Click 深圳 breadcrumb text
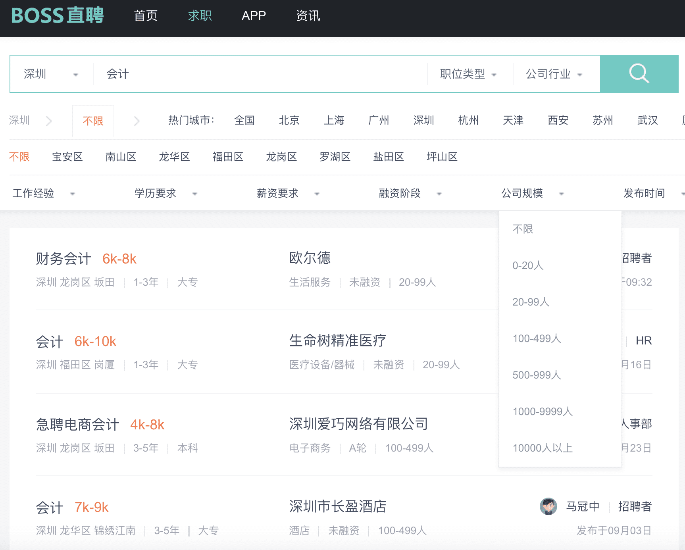 tap(19, 120)
